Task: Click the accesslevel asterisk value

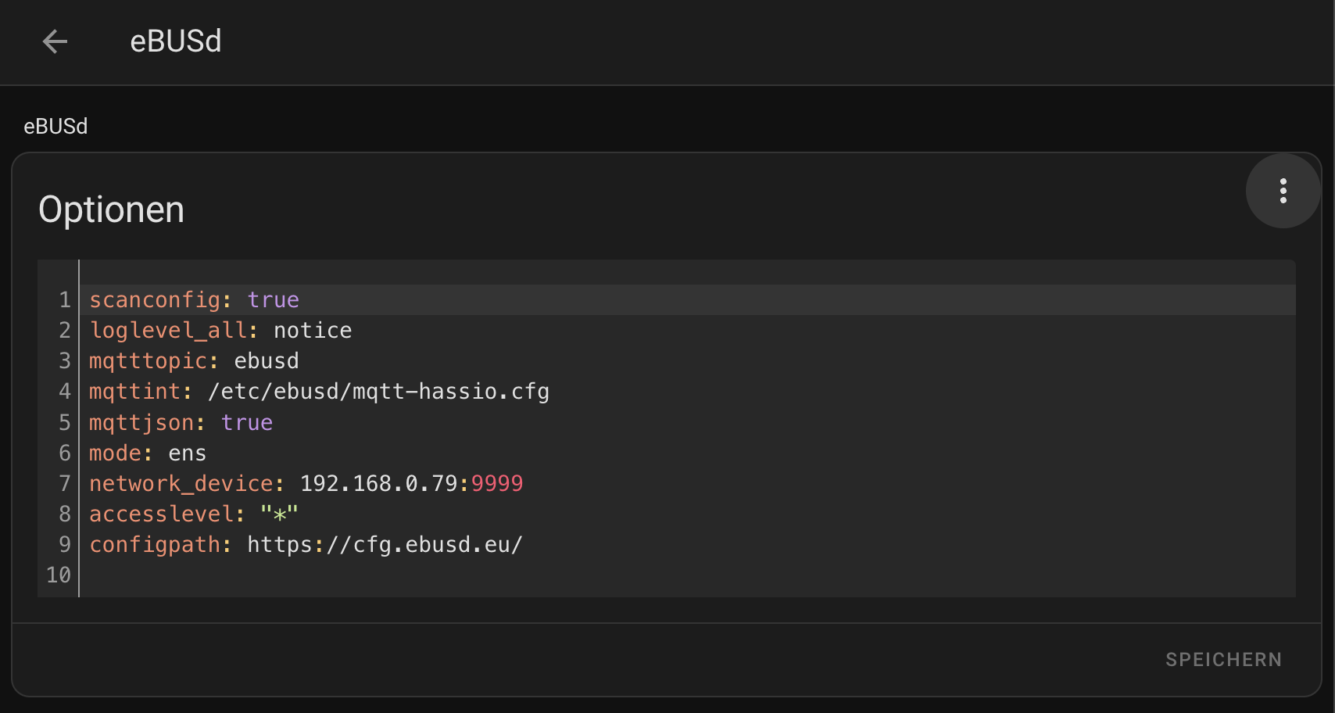Action: pos(279,514)
